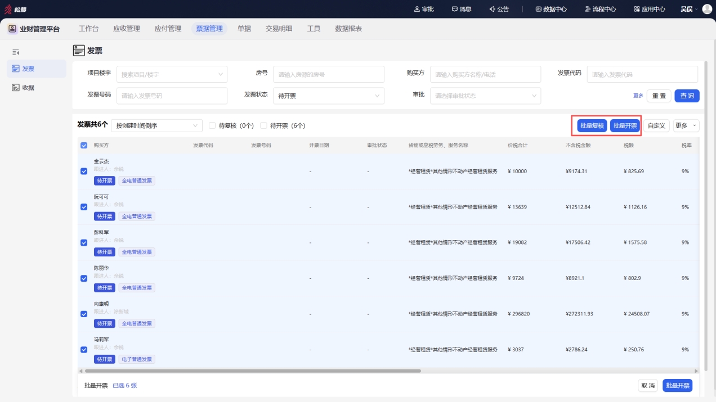Viewport: 716px width, 402px height.
Task: Uncheck the row checkbox for 金云杰
Action: tap(84, 171)
